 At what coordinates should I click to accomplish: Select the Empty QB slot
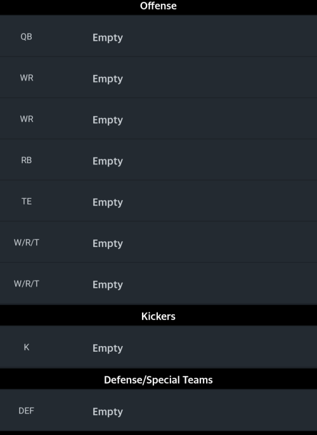[107, 37]
